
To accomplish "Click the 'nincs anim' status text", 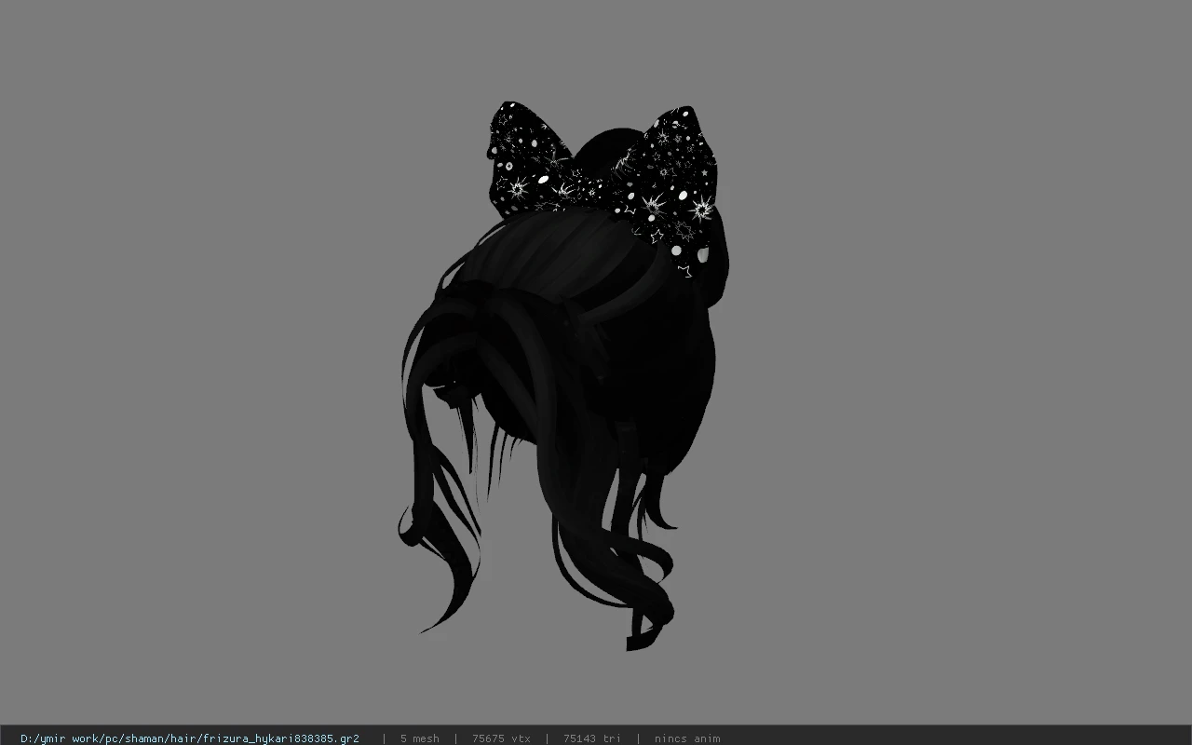I will pos(686,738).
